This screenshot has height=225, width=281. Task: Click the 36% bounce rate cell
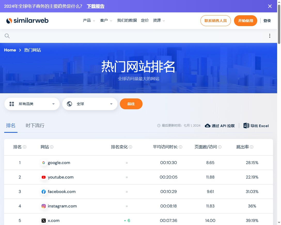[252, 206]
